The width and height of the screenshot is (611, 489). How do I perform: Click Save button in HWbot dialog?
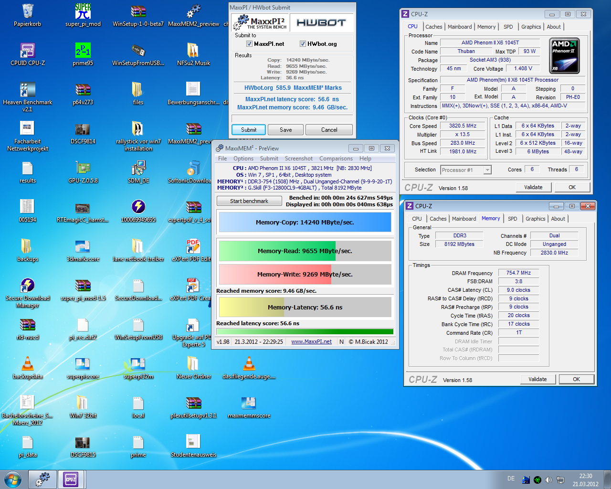pyautogui.click(x=286, y=130)
